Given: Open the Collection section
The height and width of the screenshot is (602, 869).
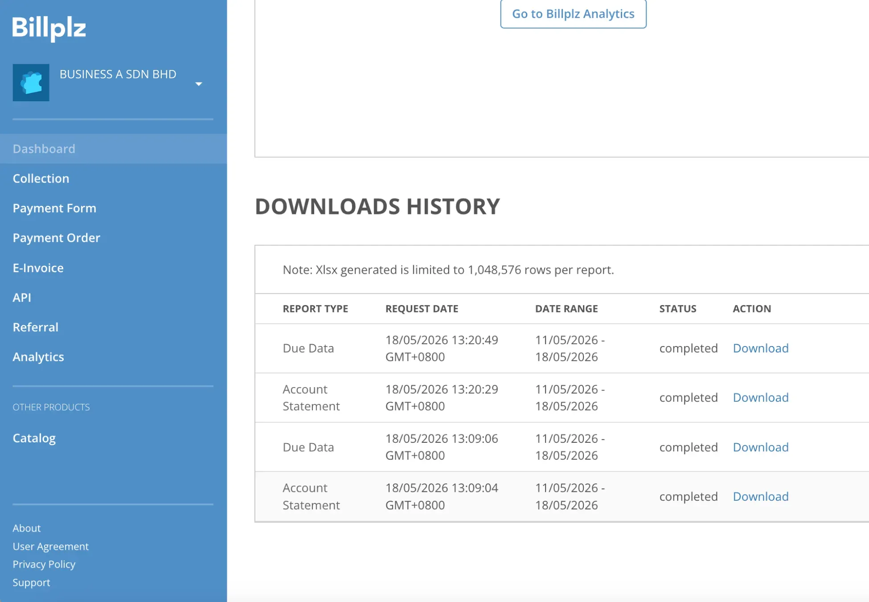Looking at the screenshot, I should (x=41, y=178).
